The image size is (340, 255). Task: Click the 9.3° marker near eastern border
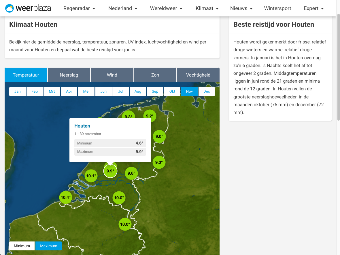159,162
